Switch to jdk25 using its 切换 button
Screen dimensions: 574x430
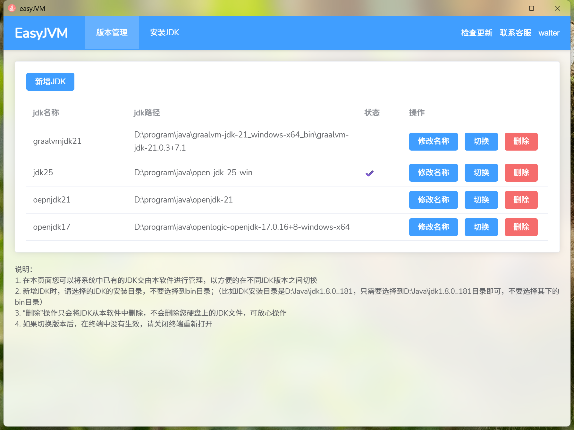481,172
